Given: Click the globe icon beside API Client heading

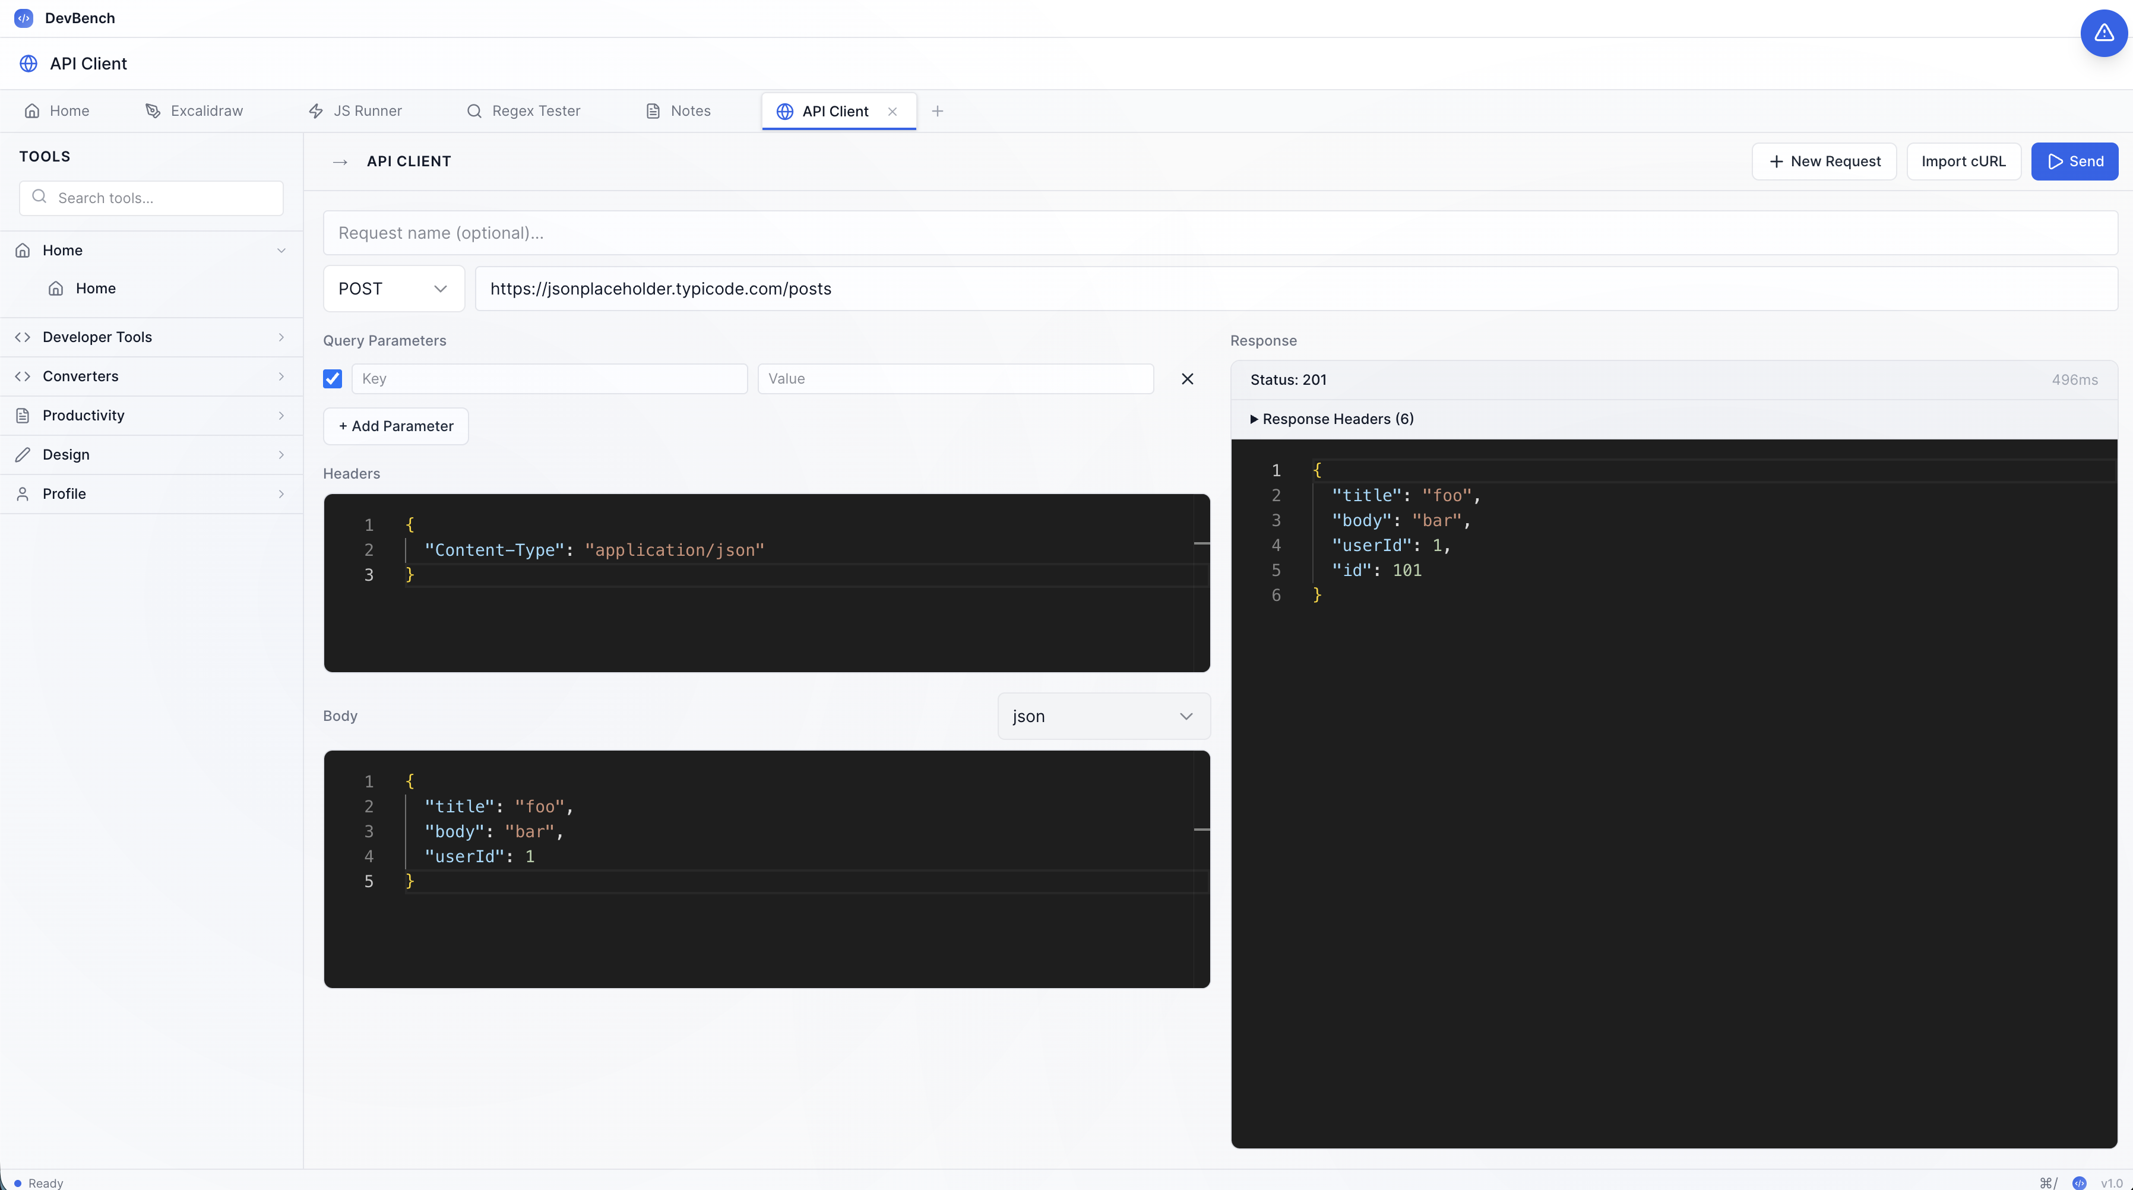Looking at the screenshot, I should click(28, 63).
